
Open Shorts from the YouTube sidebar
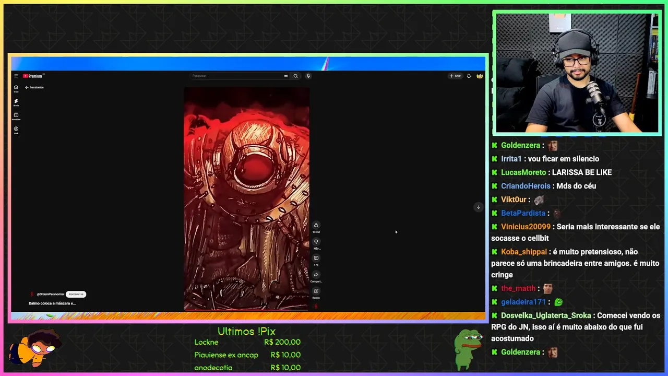(x=16, y=102)
